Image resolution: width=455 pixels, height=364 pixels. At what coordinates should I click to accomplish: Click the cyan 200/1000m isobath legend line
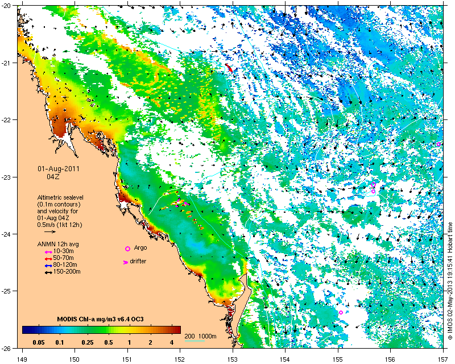(x=195, y=341)
